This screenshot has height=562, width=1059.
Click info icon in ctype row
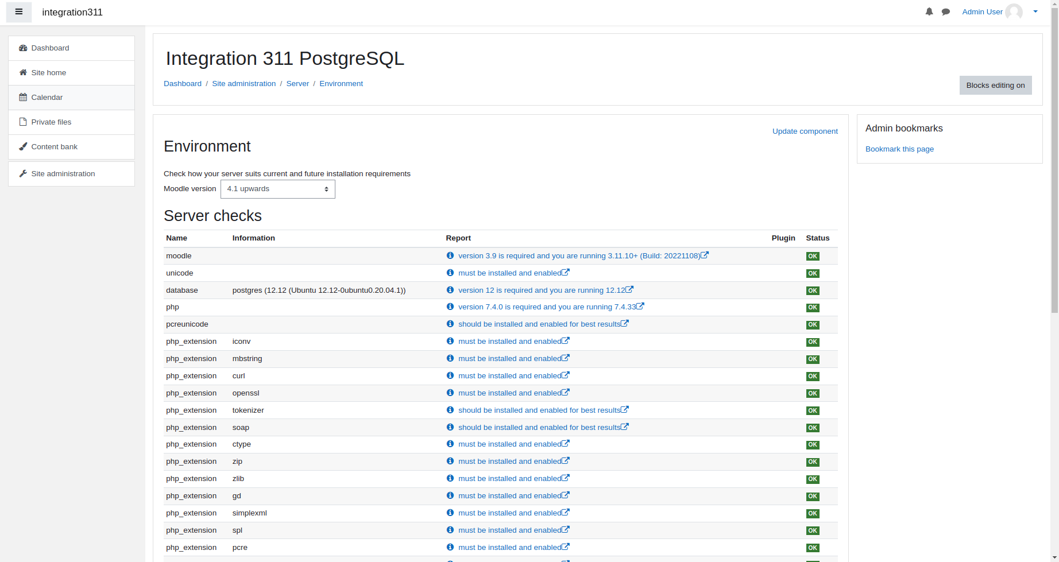pos(450,444)
